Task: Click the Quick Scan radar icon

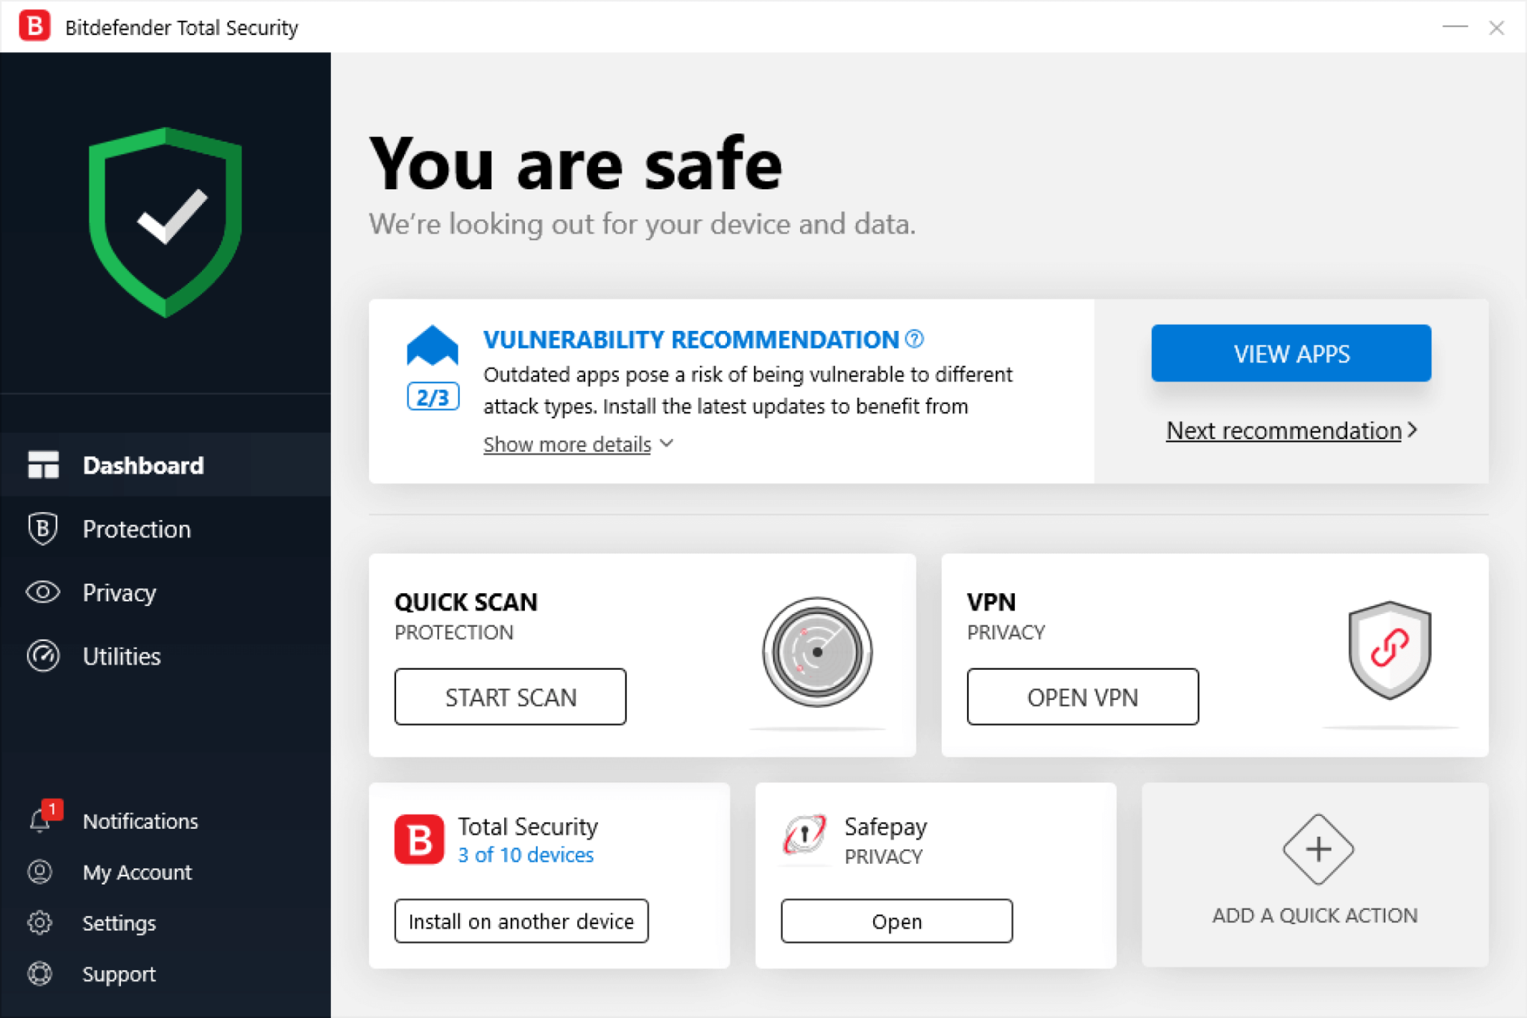Action: 817,652
